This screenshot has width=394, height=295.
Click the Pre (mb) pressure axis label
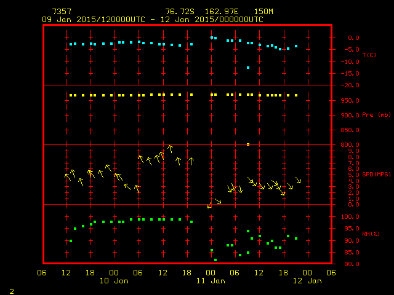click(372, 115)
